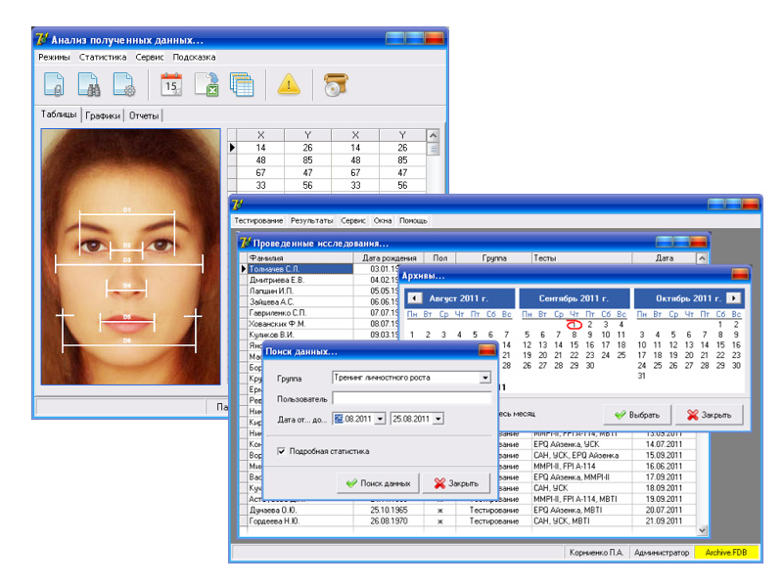783x587 pixels.
Task: Open data search via the binoculars icon
Action: (89, 85)
